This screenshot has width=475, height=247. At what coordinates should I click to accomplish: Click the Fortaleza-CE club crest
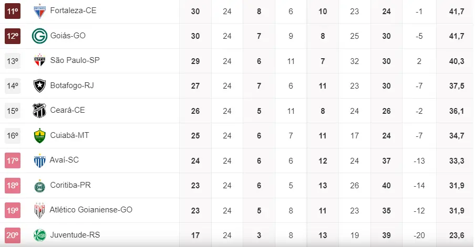click(39, 10)
